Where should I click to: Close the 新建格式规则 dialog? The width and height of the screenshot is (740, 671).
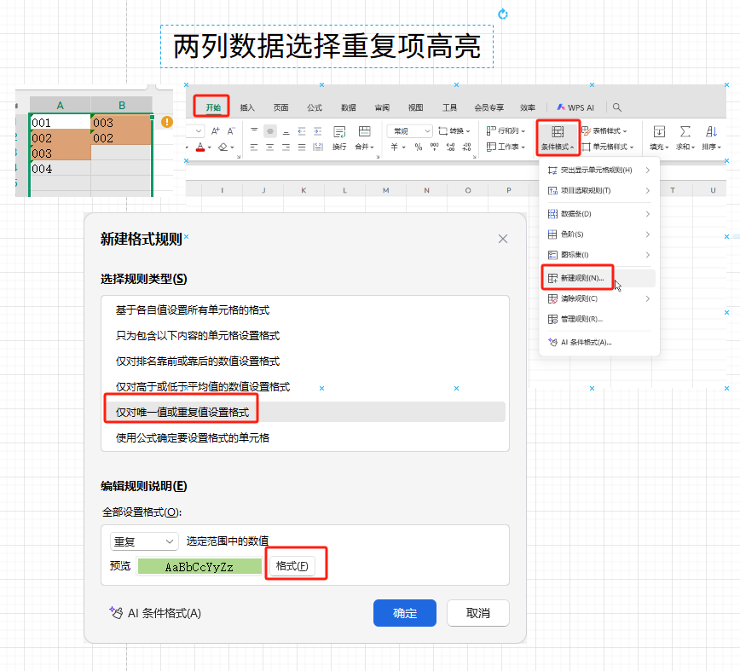click(503, 239)
